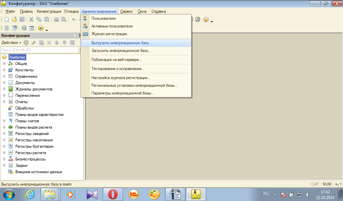The height and width of the screenshot is (201, 343).
Task: Open the Конфигурация menu
Action: [x=49, y=11]
